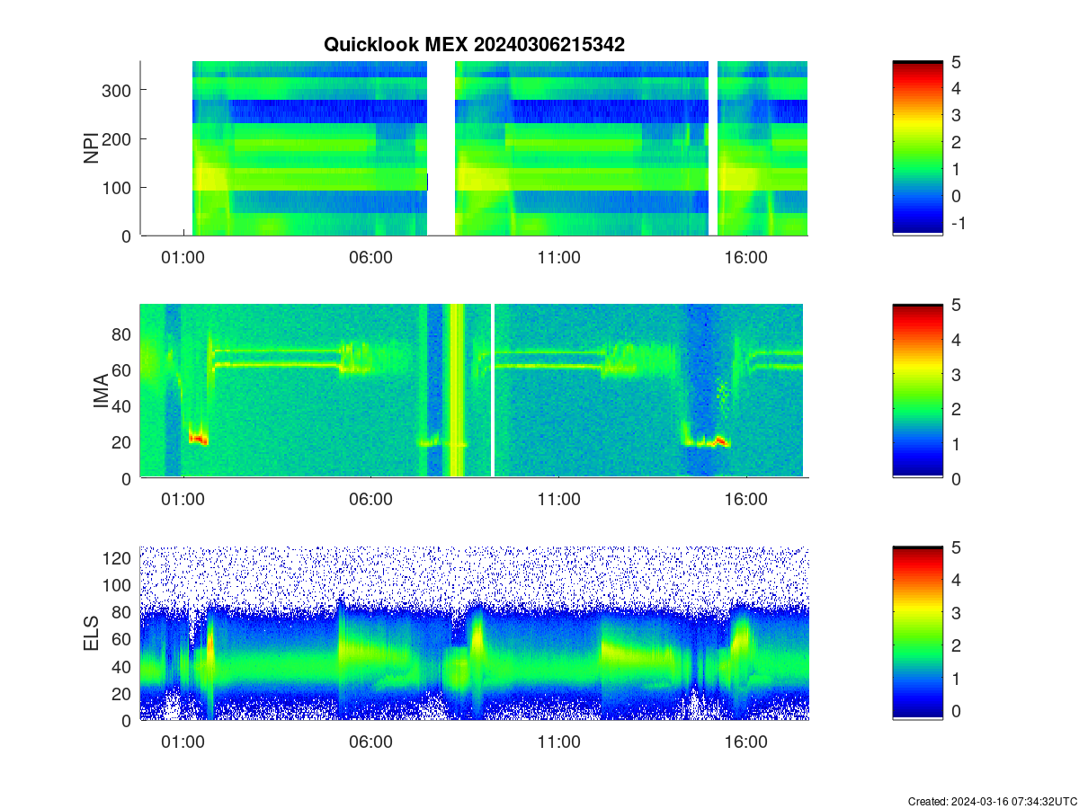Select the IMA colorbar
1079x809 pixels.
click(x=917, y=391)
